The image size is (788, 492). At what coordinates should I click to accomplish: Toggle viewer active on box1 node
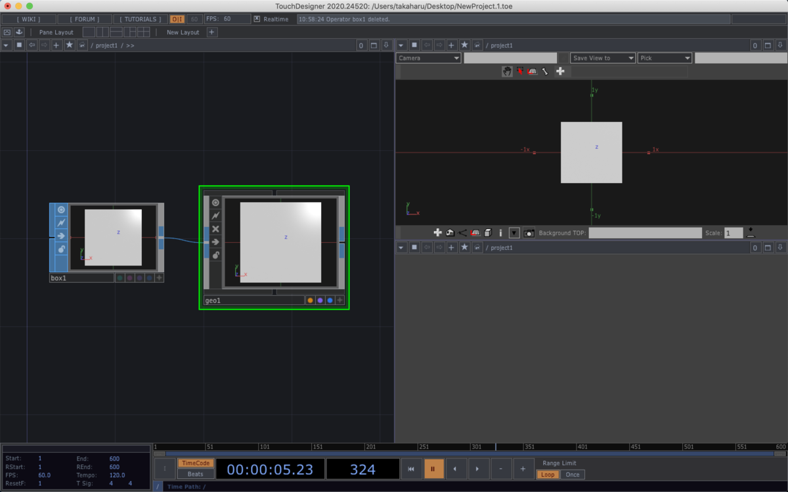click(x=61, y=210)
